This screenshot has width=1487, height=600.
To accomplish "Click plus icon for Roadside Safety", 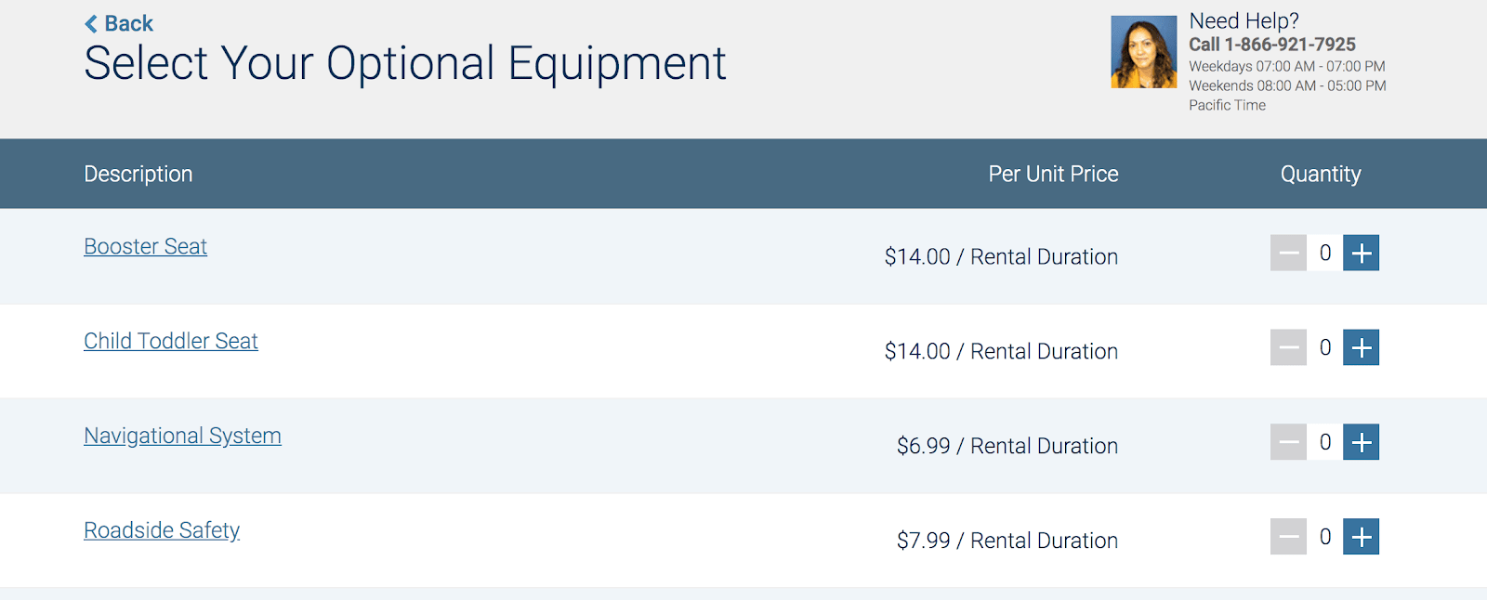I will (1360, 537).
